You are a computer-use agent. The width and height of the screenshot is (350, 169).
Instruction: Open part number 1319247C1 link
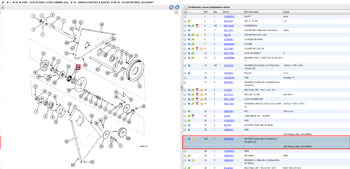click(229, 16)
